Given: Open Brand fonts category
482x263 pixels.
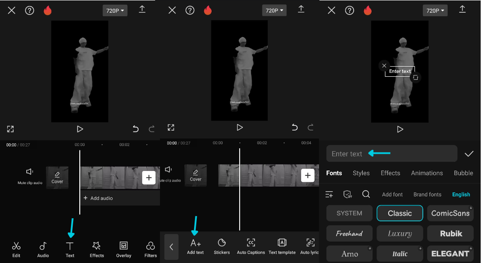Looking at the screenshot, I should (427, 195).
